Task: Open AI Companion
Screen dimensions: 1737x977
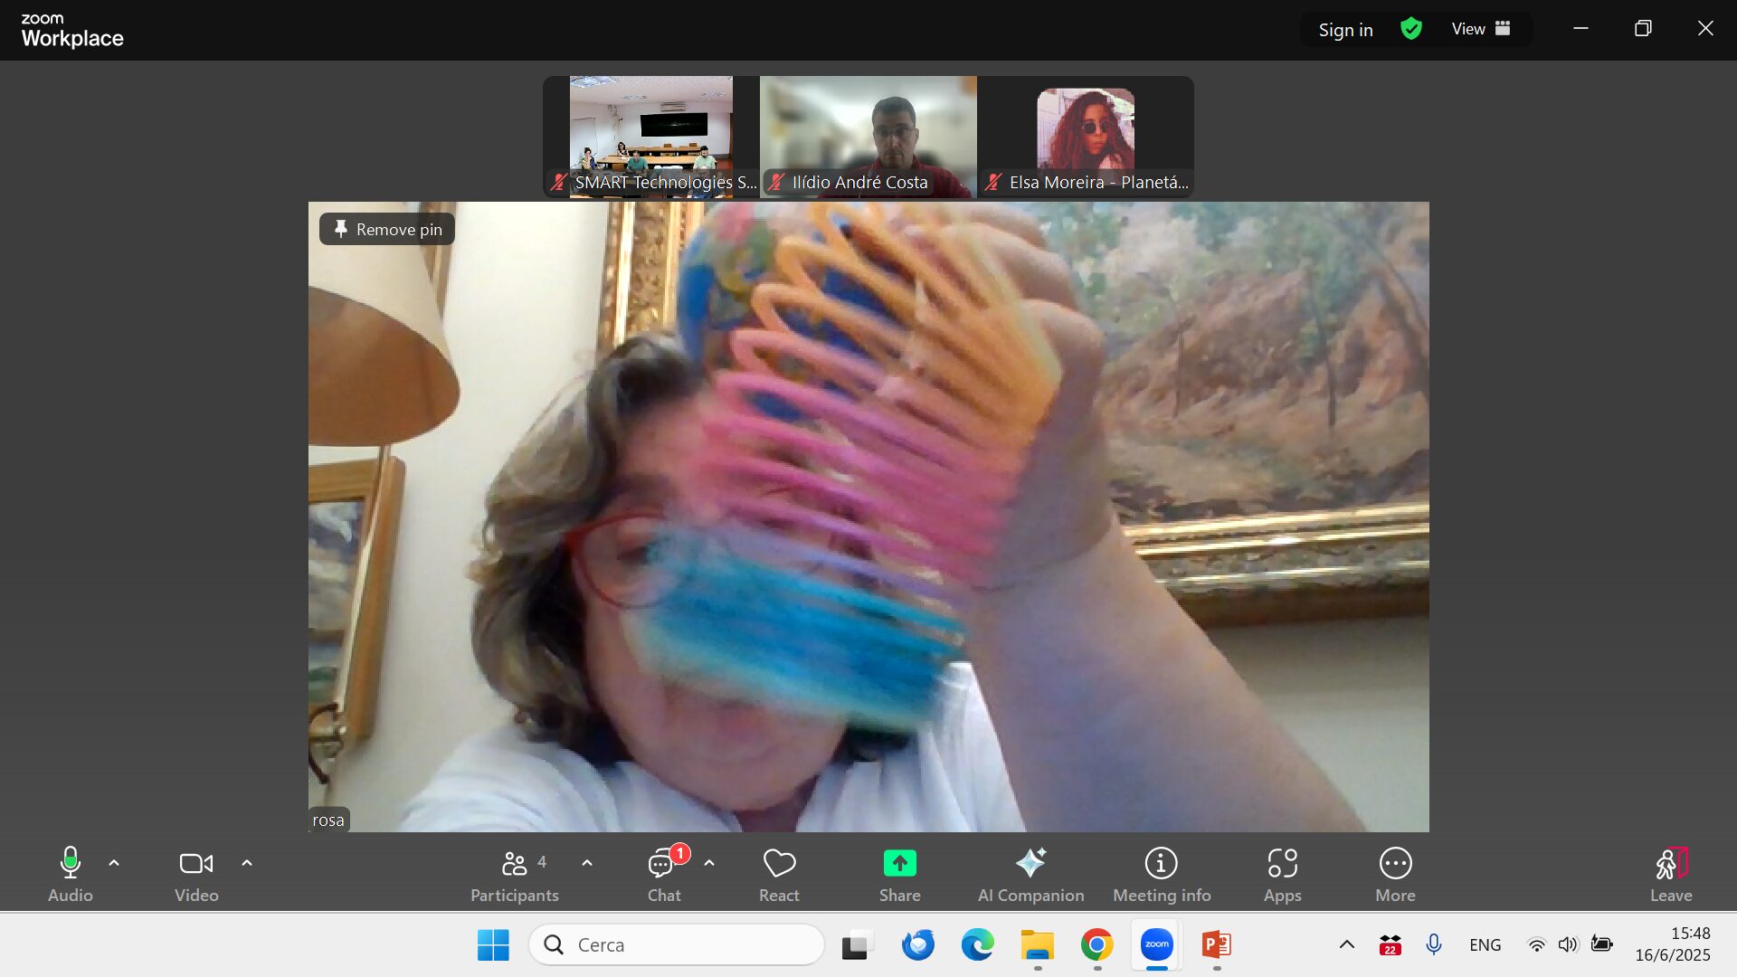Action: point(1030,874)
